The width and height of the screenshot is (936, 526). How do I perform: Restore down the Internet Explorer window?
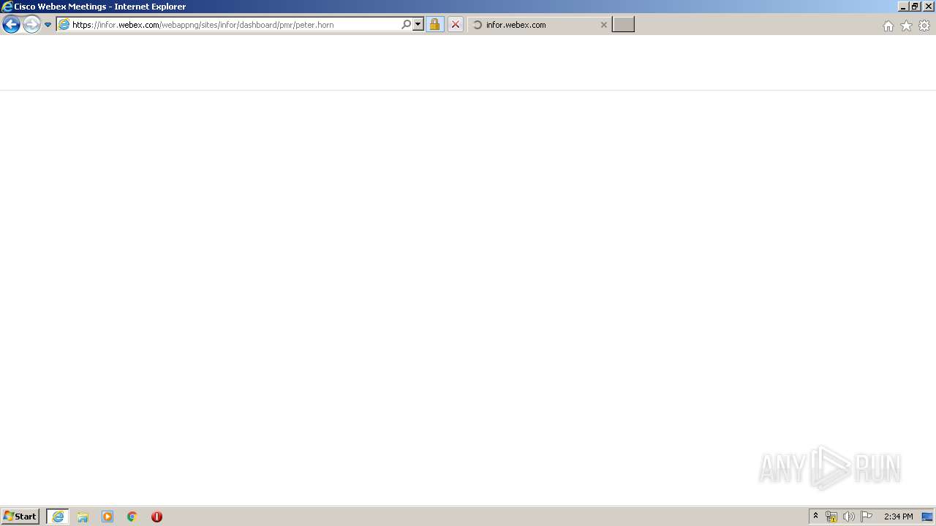click(915, 6)
